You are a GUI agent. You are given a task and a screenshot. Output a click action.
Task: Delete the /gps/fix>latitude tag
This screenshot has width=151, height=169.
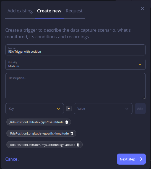[67, 122]
